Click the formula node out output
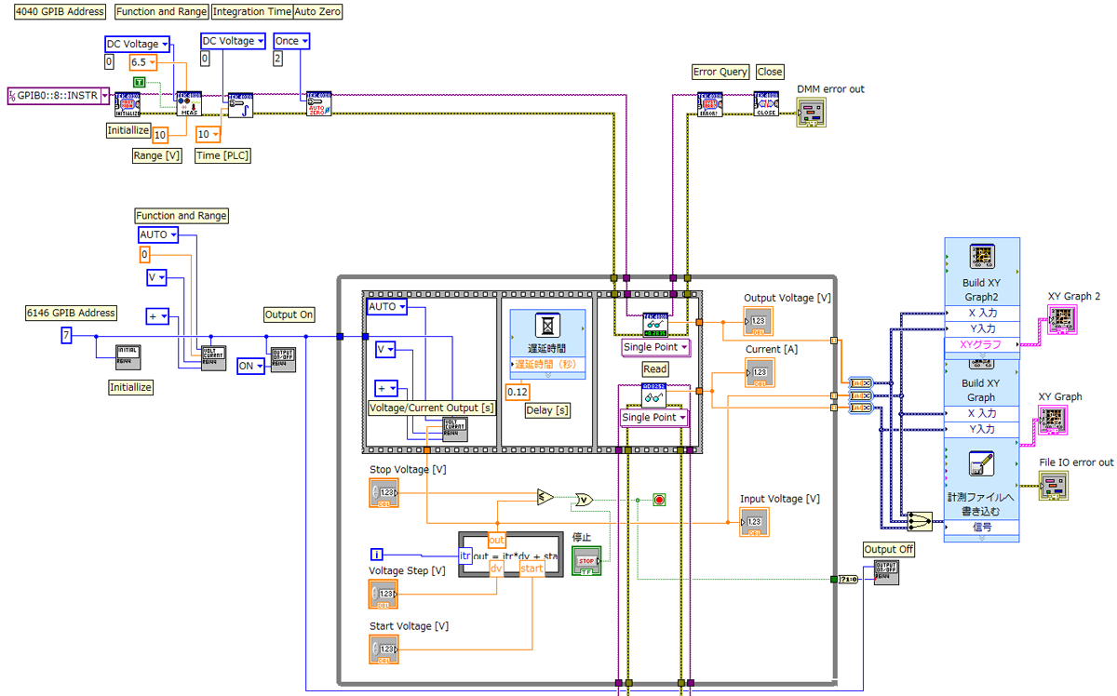This screenshot has height=696, width=1117. click(x=496, y=541)
